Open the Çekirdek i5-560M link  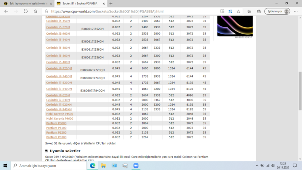58,56
